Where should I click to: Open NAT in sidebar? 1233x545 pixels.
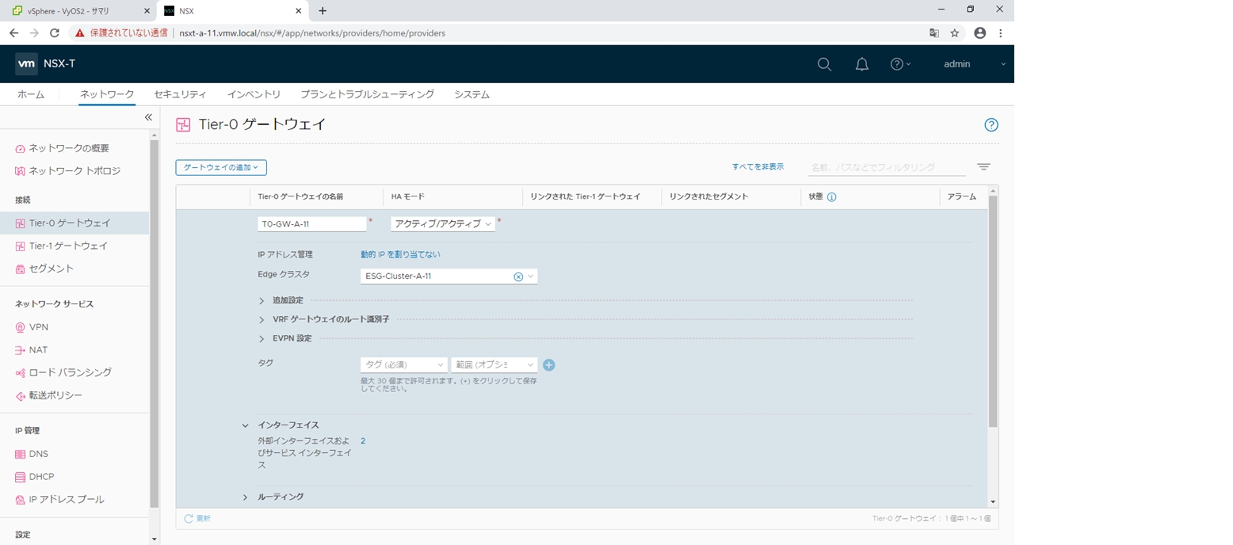pos(39,349)
